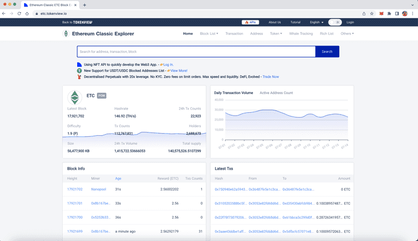This screenshot has height=241, width=418.
Task: Open the browser Extensions puzzle icon
Action: click(389, 13)
